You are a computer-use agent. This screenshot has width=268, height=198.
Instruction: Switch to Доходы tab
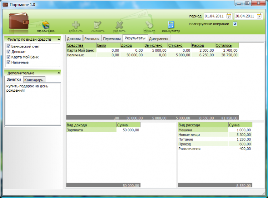(x=74, y=39)
